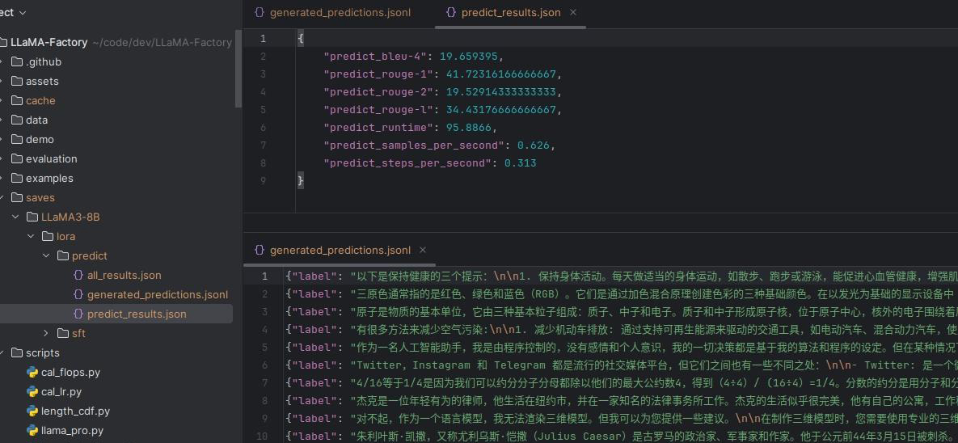This screenshot has height=443, width=958.
Task: Click the demo folder icon
Action: click(16, 139)
